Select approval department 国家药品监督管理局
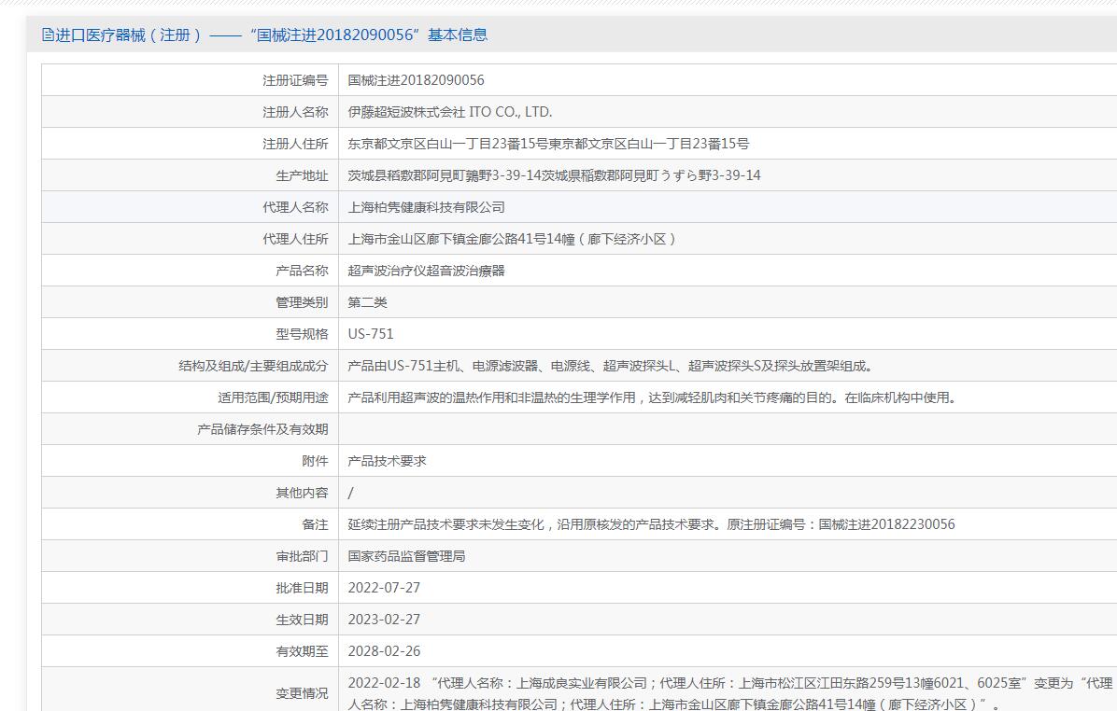Viewport: 1117px width, 711px height. [x=407, y=556]
